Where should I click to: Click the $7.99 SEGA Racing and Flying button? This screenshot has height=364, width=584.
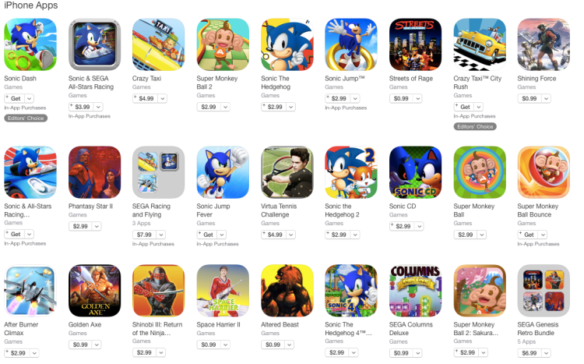[144, 235]
